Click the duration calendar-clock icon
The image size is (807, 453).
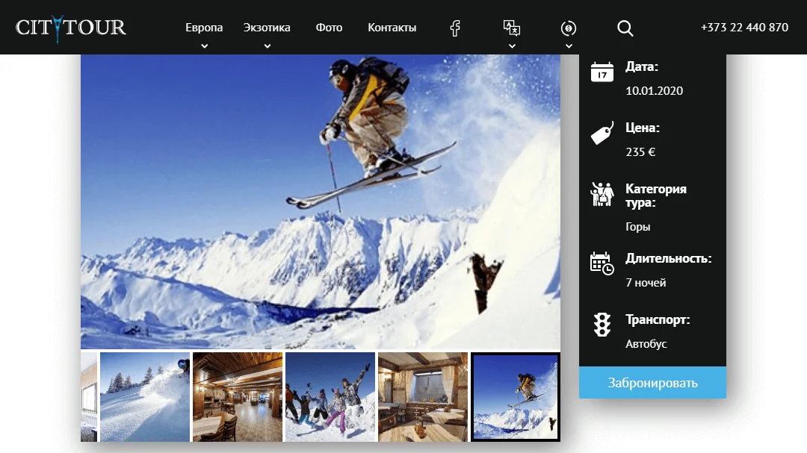(x=602, y=263)
